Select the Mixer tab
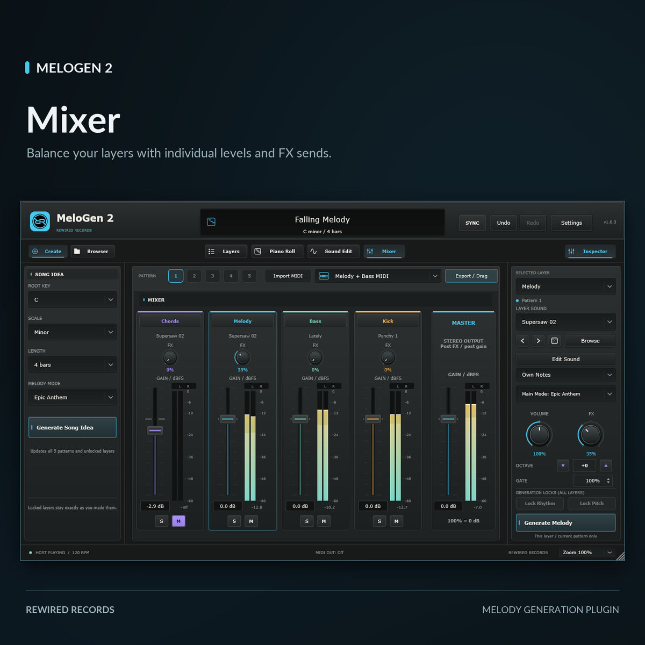The width and height of the screenshot is (645, 645). (384, 251)
